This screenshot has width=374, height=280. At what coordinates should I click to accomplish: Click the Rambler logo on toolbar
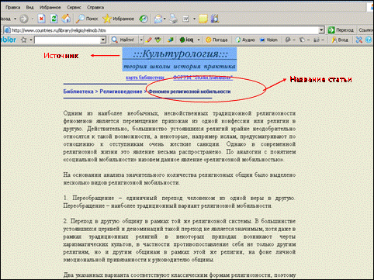[9, 40]
